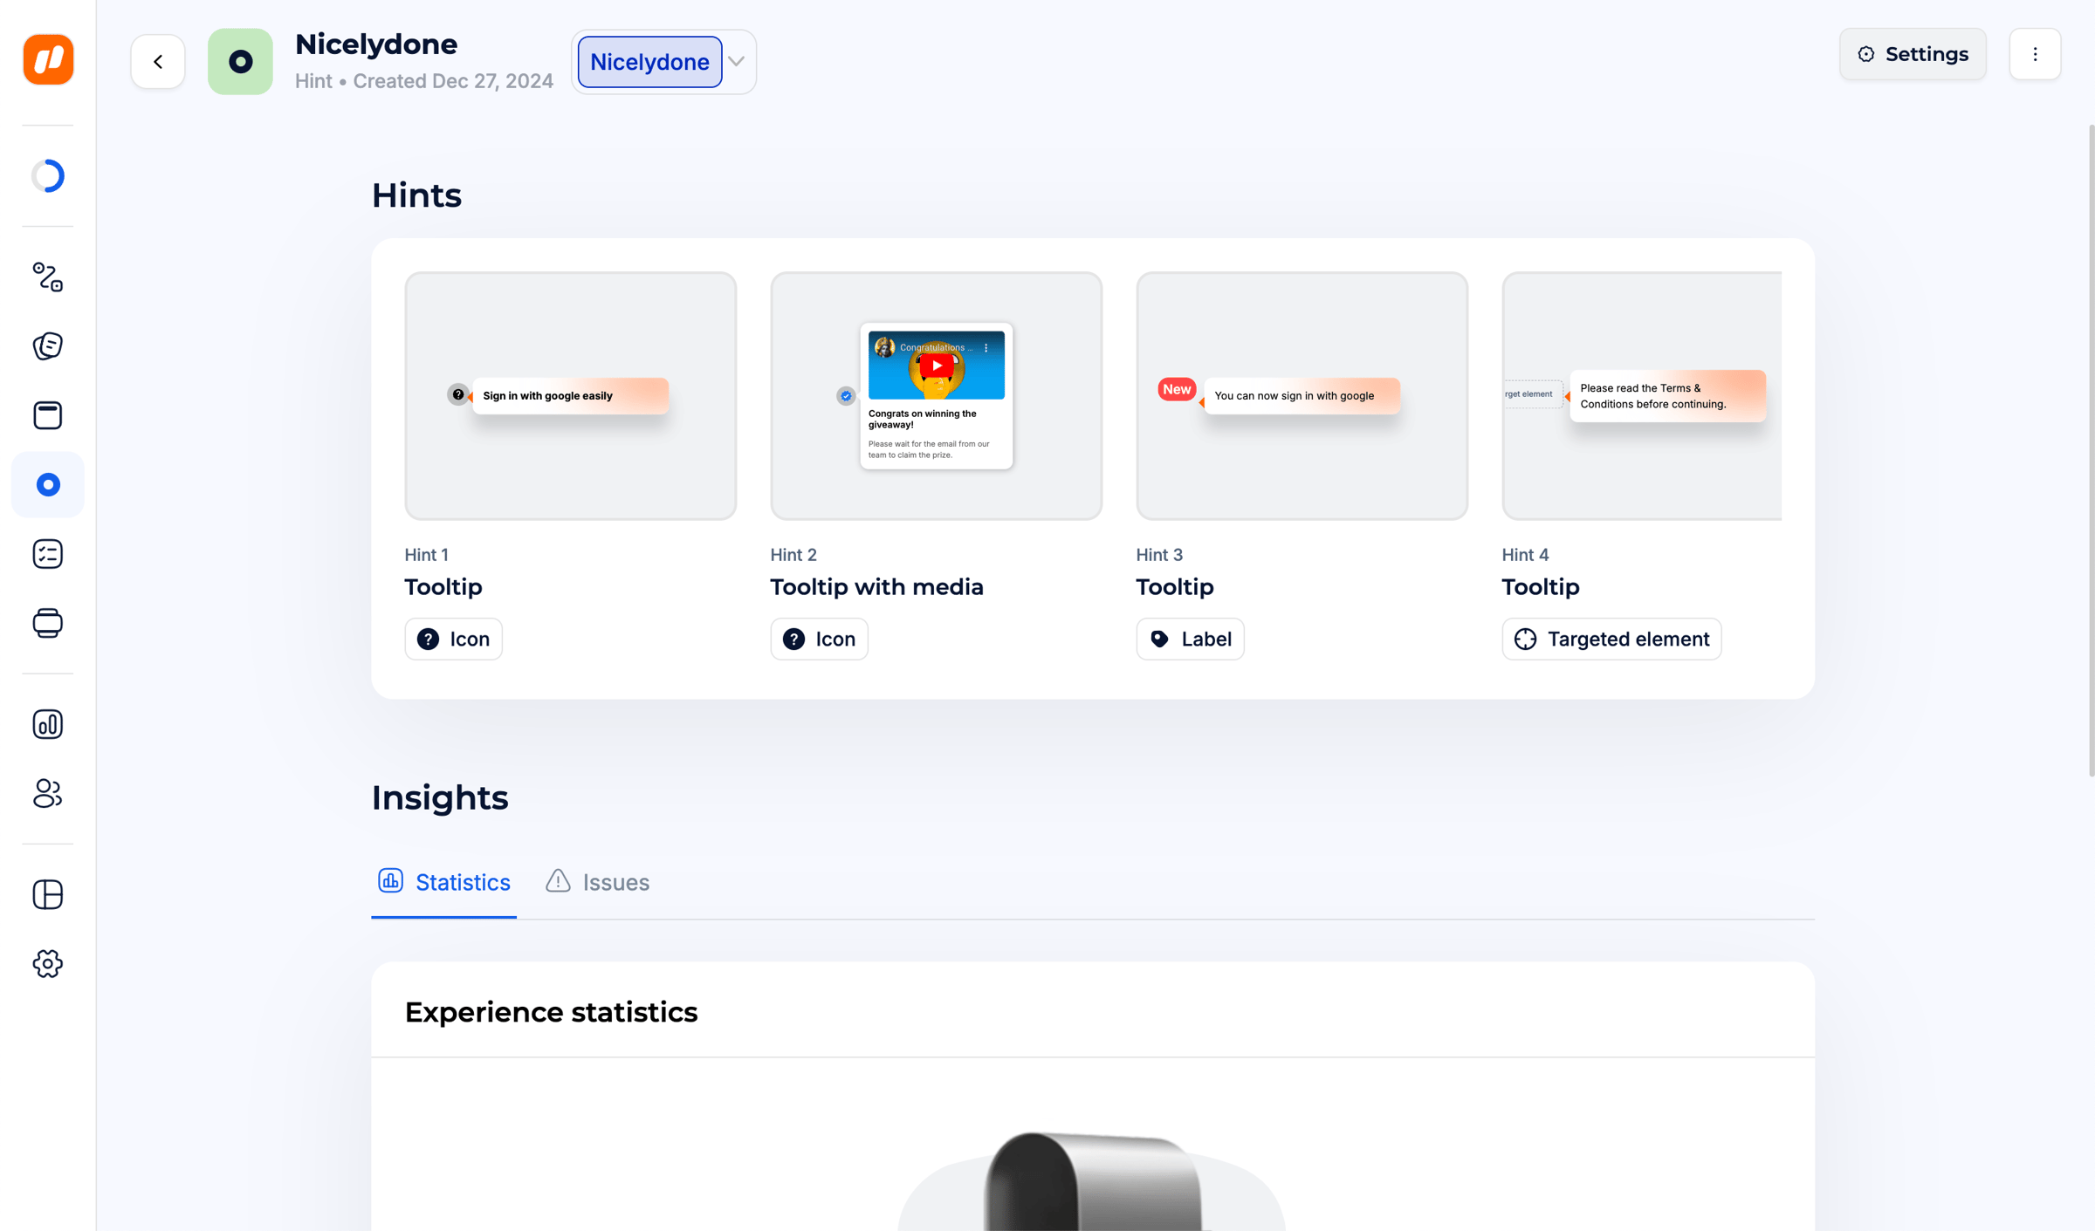
Task: Click the orange Nicelydone logo icon
Action: [48, 60]
